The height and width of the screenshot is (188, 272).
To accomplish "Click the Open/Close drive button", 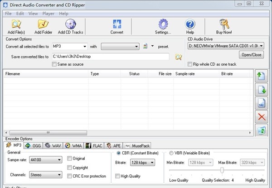I will tap(251, 55).
